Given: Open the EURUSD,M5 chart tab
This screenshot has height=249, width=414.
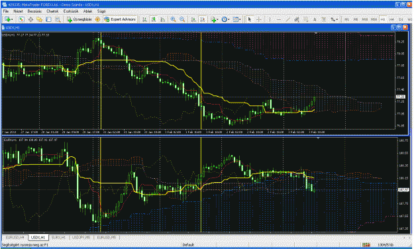Looking at the screenshot, I should (107, 237).
